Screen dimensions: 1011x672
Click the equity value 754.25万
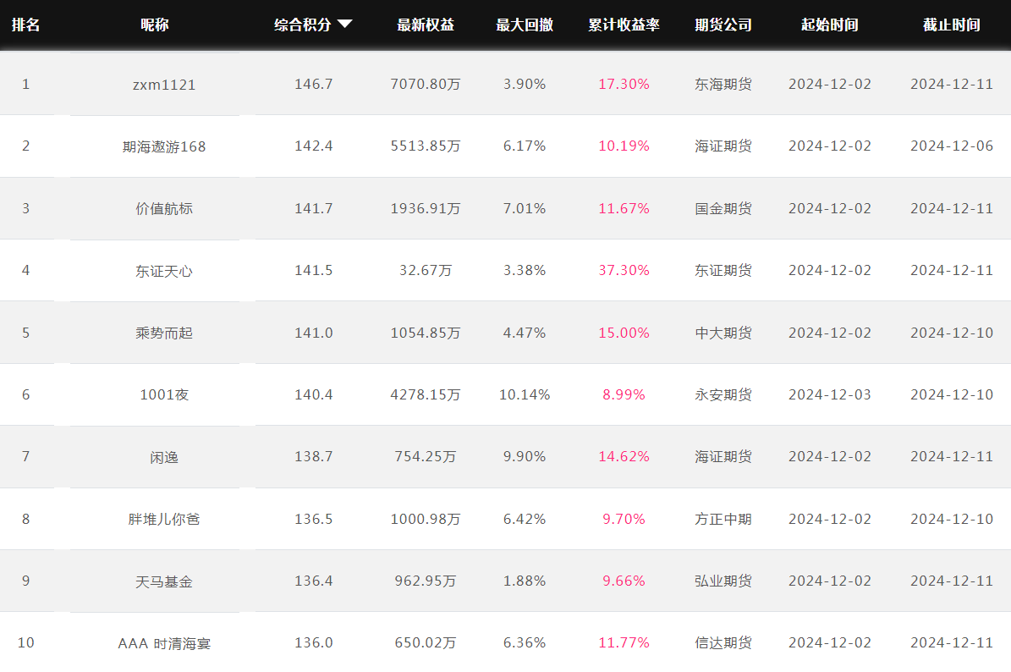click(426, 456)
